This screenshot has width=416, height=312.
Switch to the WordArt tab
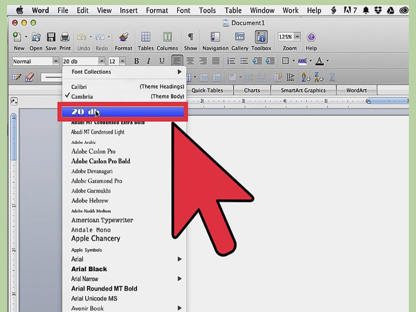coord(357,90)
